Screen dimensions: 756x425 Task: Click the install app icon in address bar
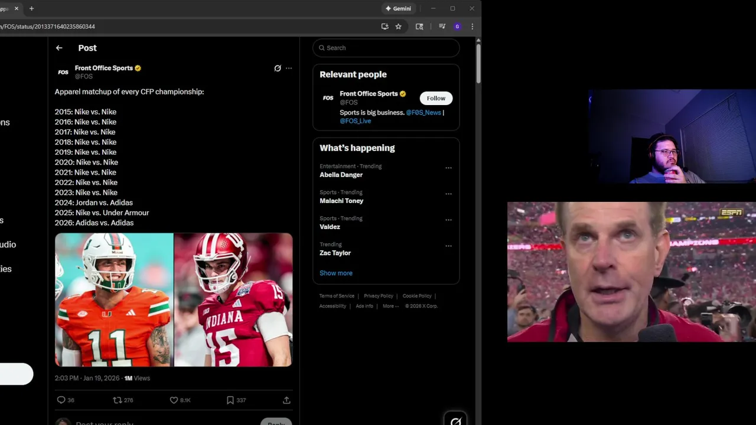385,27
